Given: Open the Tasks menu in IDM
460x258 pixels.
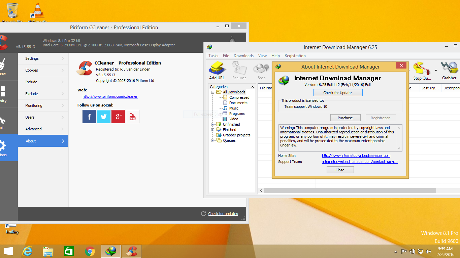Looking at the screenshot, I should coord(213,56).
